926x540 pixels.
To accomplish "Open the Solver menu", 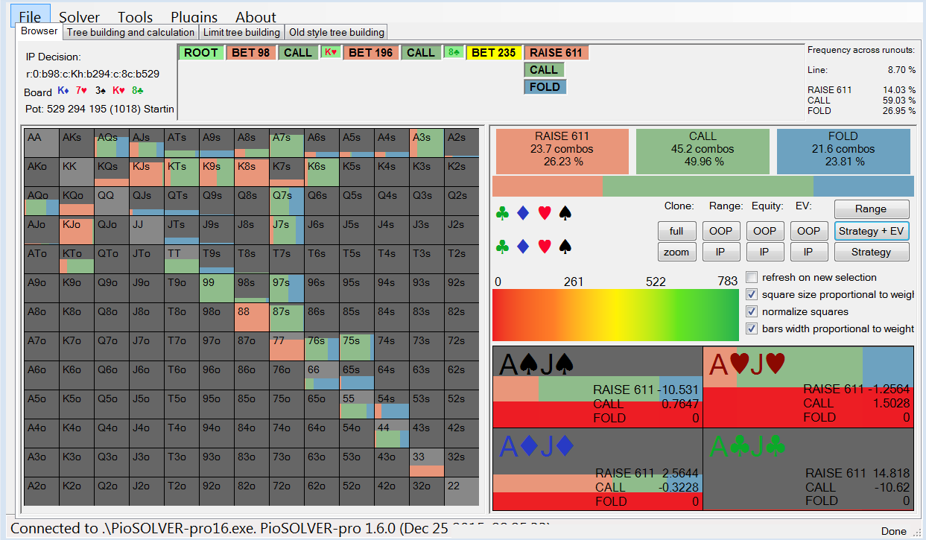I will pyautogui.click(x=79, y=17).
